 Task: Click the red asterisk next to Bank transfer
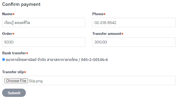[x=27, y=53]
